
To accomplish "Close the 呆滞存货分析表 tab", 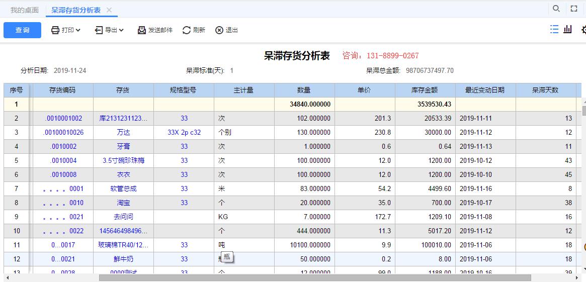I will tap(109, 10).
